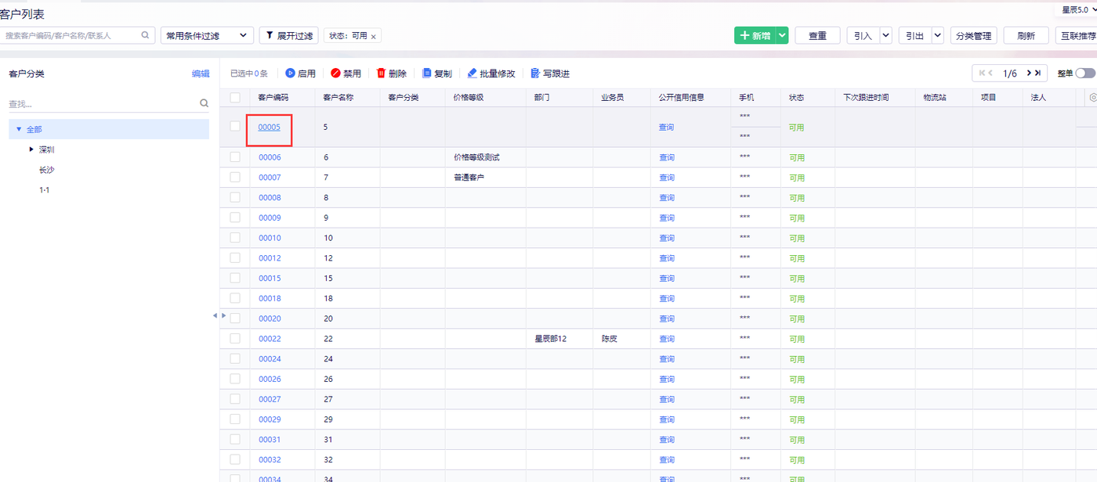This screenshot has width=1097, height=482.
Task: Expand the 深圳 category tree node
Action: tap(31, 149)
